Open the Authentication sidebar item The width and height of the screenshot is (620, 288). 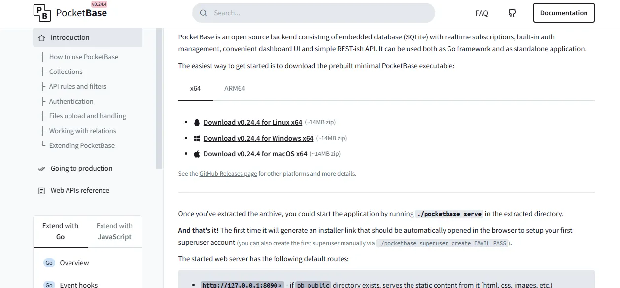click(71, 101)
